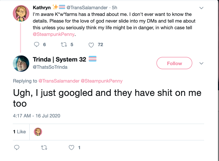Like Kathryn's tweet with 72 likes

(x=91, y=45)
